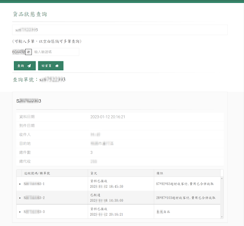Click the table scrollbar up arrow
This screenshot has height=226, width=244.
[x=222, y=179]
